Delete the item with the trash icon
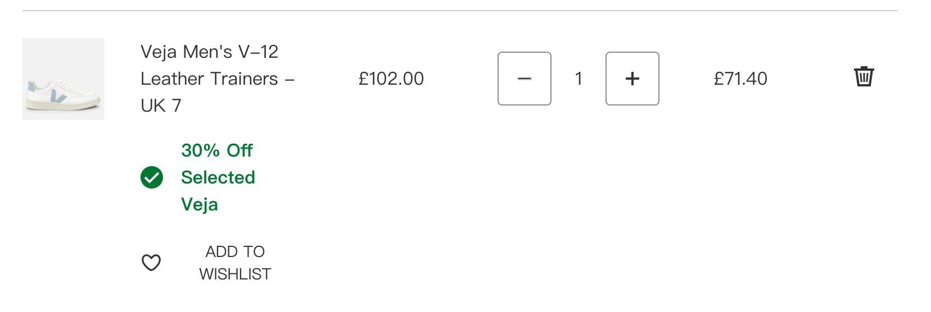The height and width of the screenshot is (312, 931). (x=864, y=76)
